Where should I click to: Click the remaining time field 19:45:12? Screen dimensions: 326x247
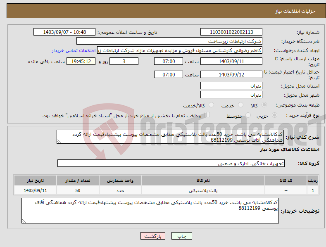coord(81,61)
